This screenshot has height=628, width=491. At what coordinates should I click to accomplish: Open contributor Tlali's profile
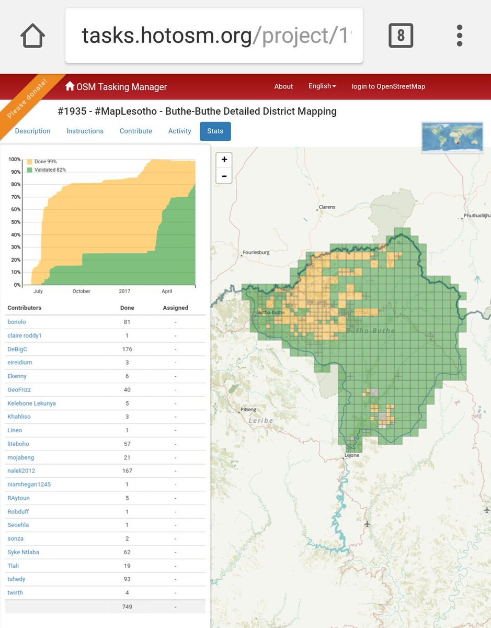(14, 566)
